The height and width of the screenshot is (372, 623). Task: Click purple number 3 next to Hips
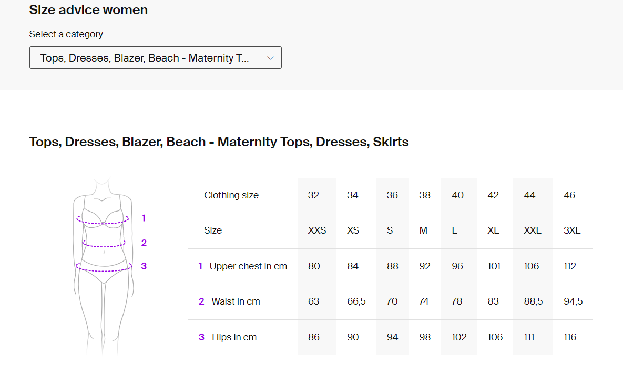pyautogui.click(x=201, y=337)
